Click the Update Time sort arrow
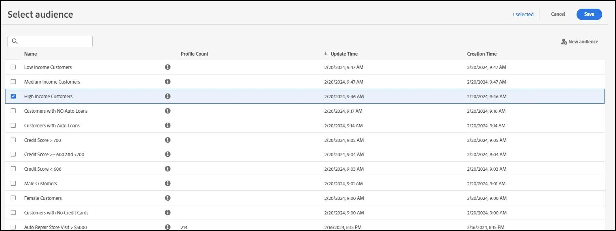This screenshot has width=616, height=231. coord(326,54)
